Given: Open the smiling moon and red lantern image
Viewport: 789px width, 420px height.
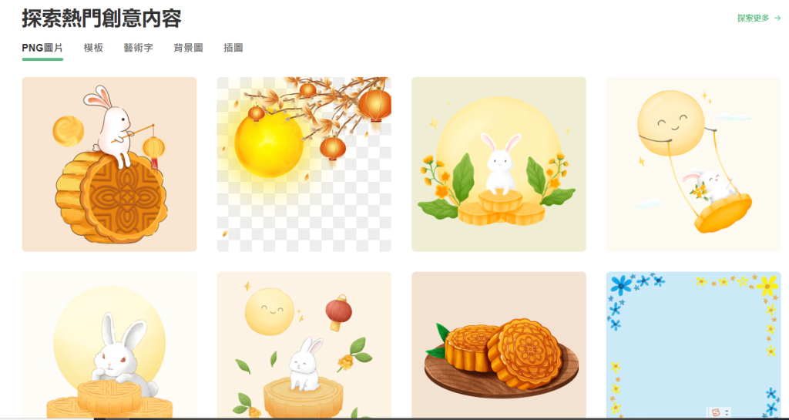Looking at the screenshot, I should tap(304, 344).
